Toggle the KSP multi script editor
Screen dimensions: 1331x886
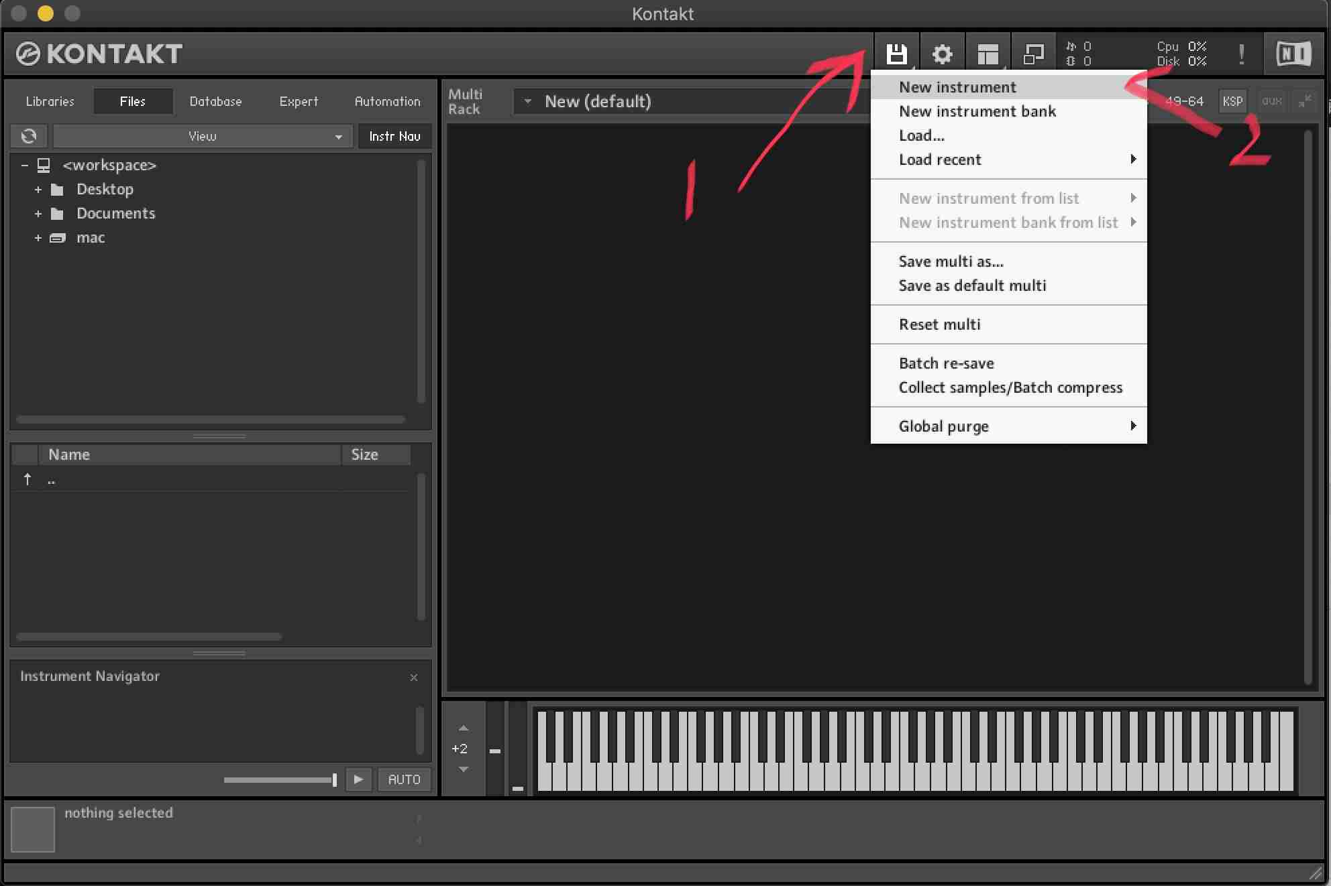[x=1232, y=101]
